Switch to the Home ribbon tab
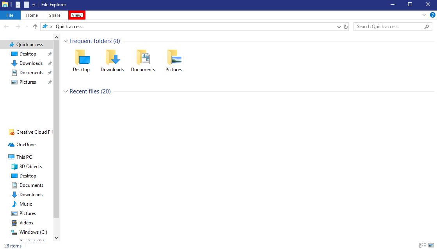437x249 pixels. (x=32, y=15)
